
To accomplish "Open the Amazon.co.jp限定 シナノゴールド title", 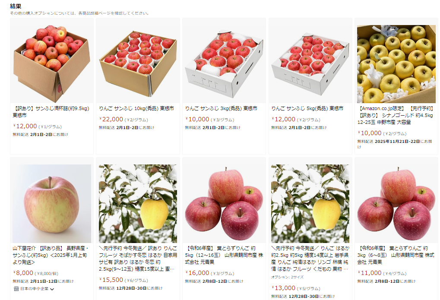I will (396, 115).
